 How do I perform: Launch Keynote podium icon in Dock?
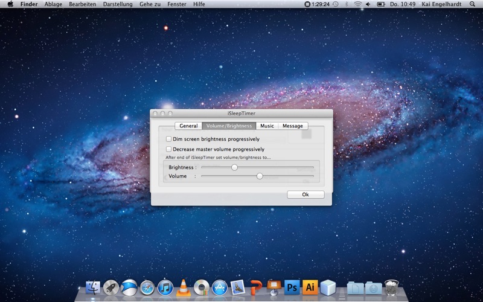(274, 288)
